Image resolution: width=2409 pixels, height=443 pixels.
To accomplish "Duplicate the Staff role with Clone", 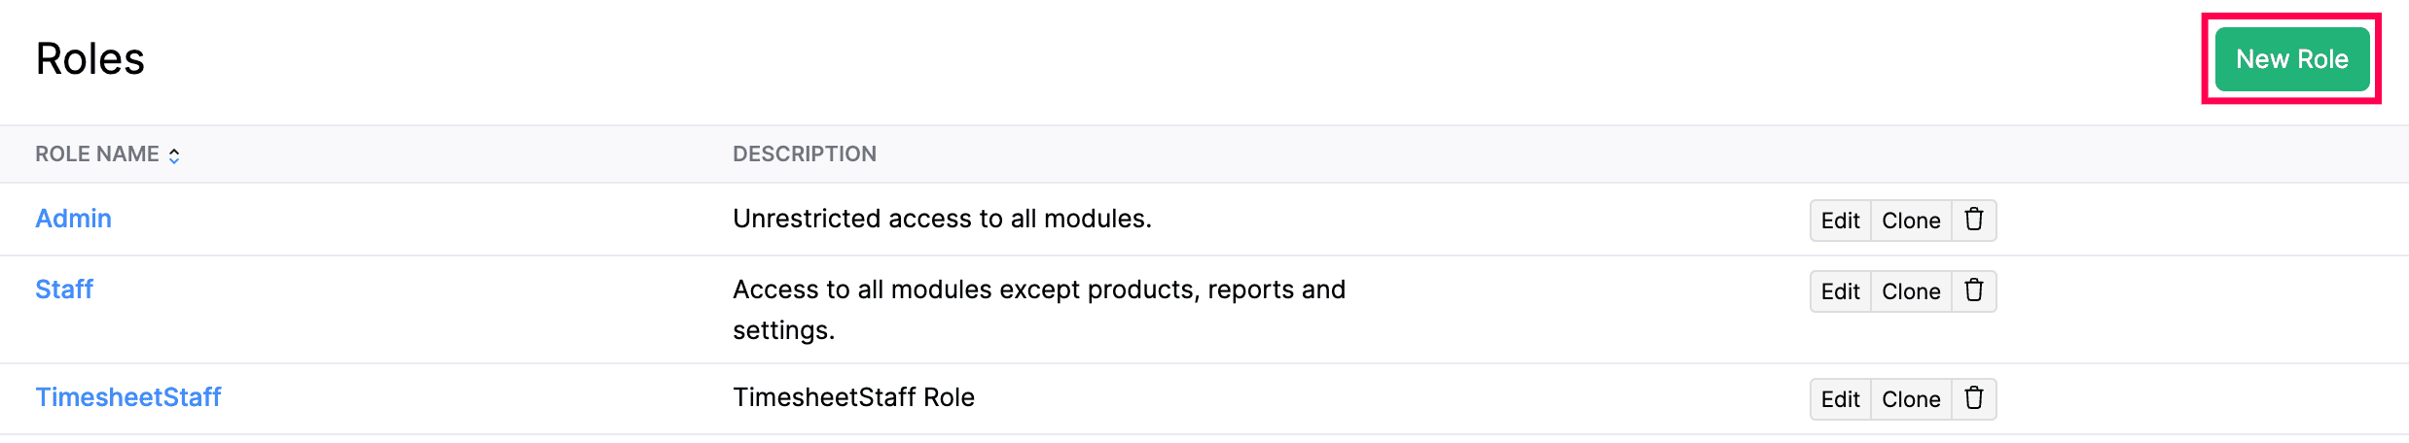I will (x=1911, y=291).
